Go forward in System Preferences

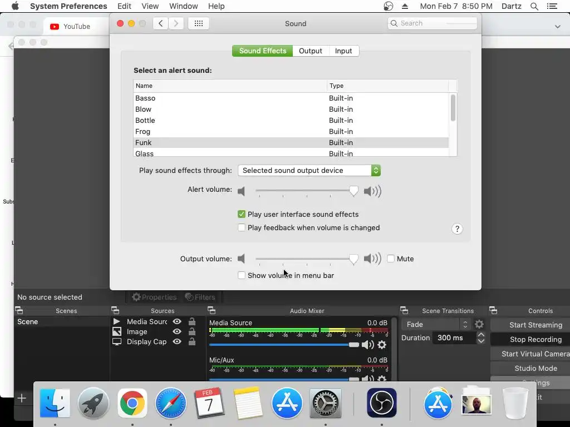(176, 23)
